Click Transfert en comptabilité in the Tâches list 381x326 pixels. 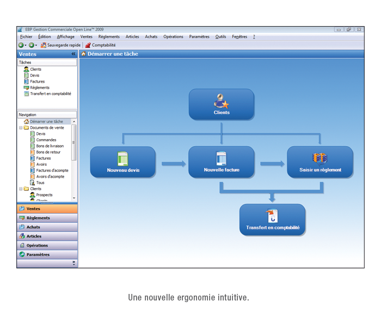[x=51, y=93]
